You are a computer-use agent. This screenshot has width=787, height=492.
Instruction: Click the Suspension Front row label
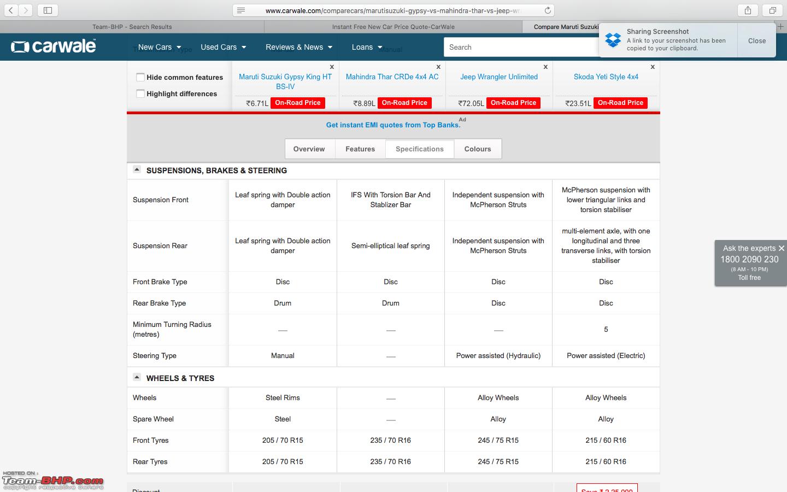(x=161, y=200)
